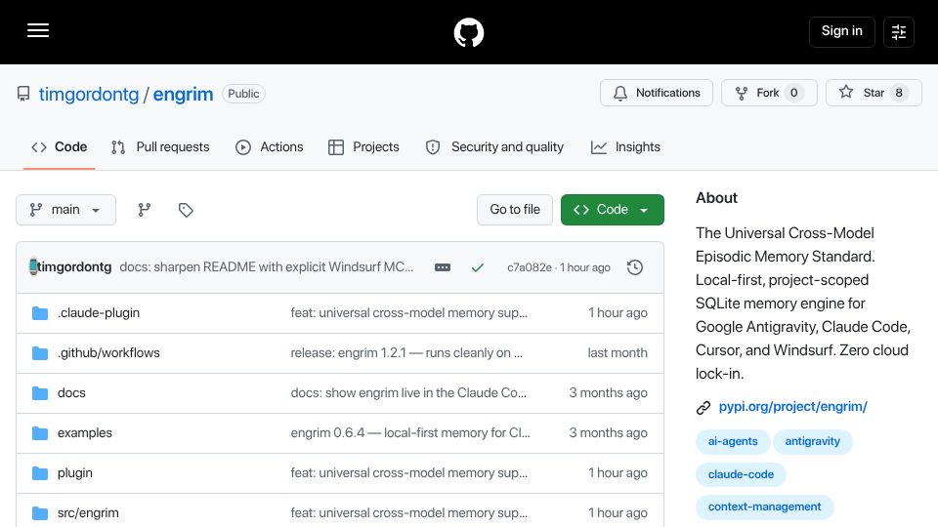The image size is (938, 527).
Task: Click '3 months ago' timestamp on docs row
Action: (x=609, y=393)
